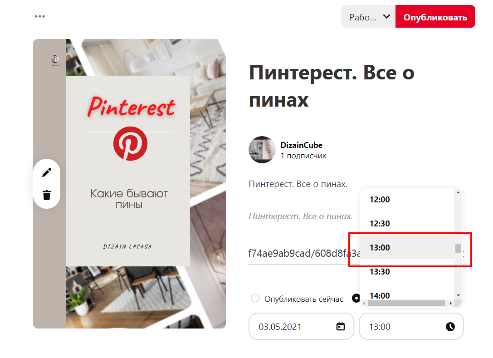Open the 03.05.2021 date field
493x358 pixels.
click(301, 327)
